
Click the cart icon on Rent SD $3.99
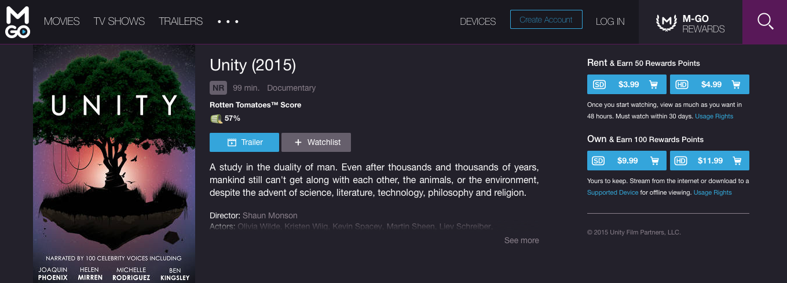click(x=654, y=84)
